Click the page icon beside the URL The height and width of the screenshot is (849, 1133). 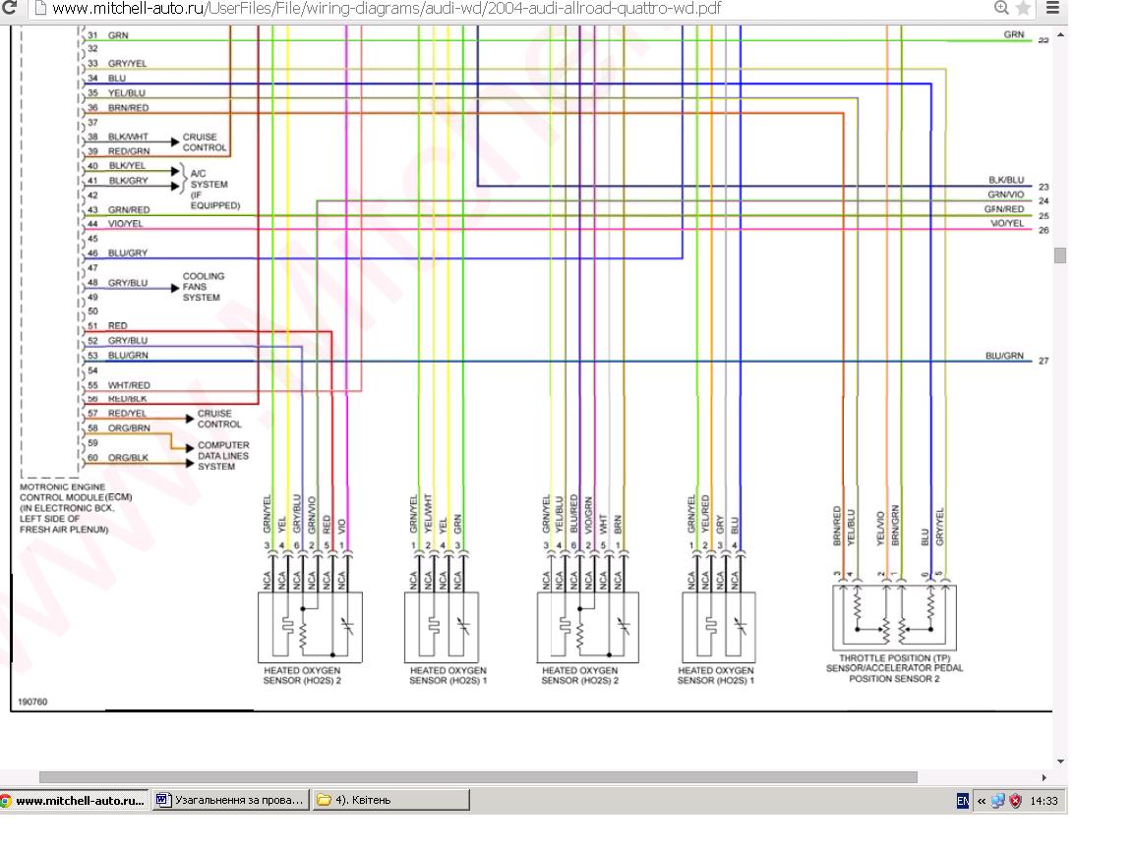click(37, 9)
